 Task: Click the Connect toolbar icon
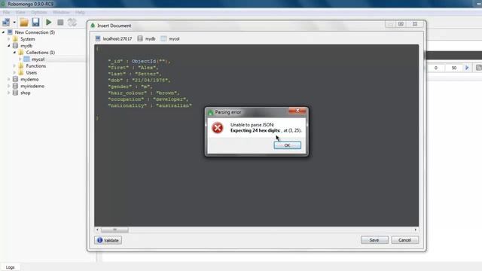click(x=6, y=22)
